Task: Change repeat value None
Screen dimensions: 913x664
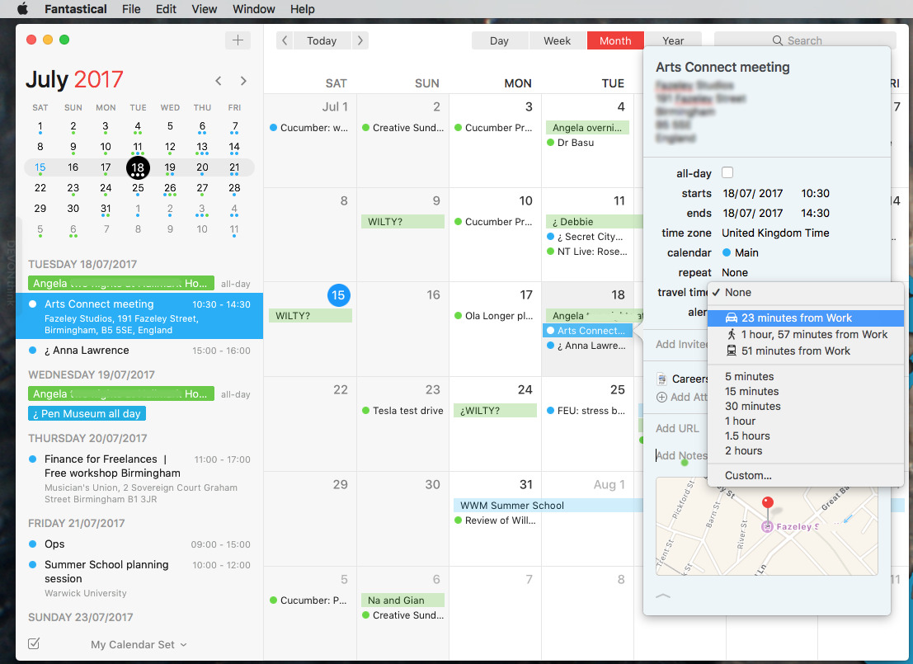Action: coord(735,272)
